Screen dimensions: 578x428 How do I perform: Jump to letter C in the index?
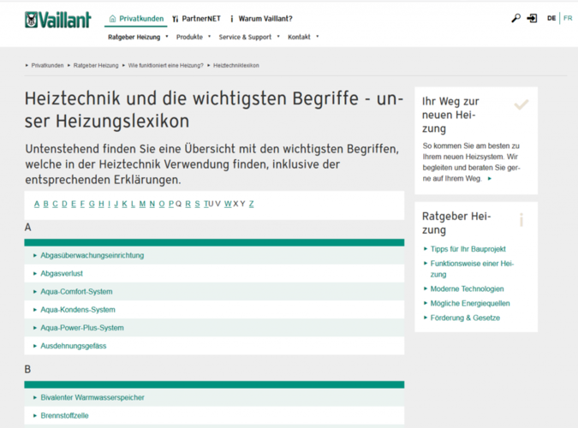click(x=56, y=204)
